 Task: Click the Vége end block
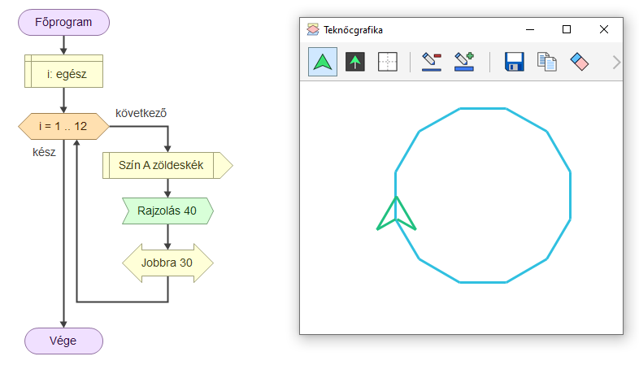pyautogui.click(x=63, y=341)
